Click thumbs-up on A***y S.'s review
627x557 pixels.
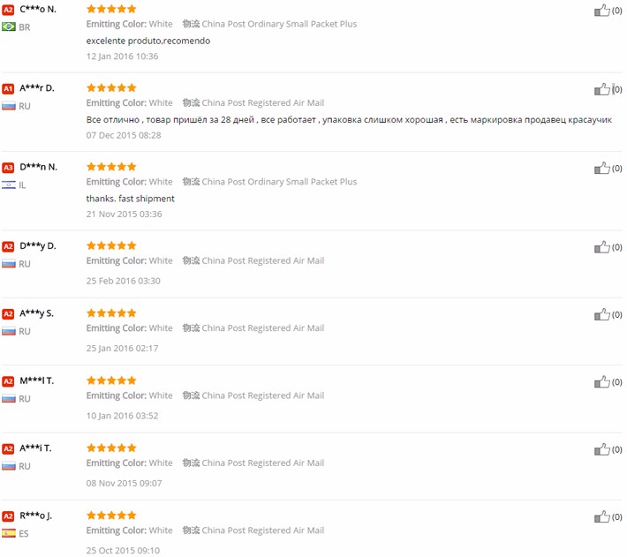click(x=602, y=314)
